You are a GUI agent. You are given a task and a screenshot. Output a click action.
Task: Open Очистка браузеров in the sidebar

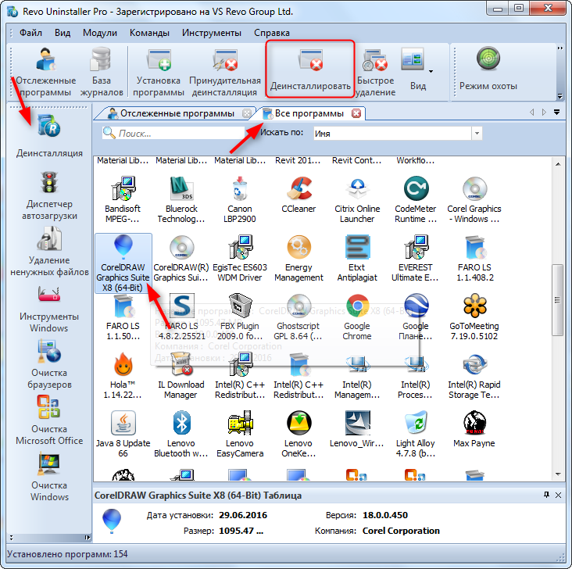click(x=49, y=364)
